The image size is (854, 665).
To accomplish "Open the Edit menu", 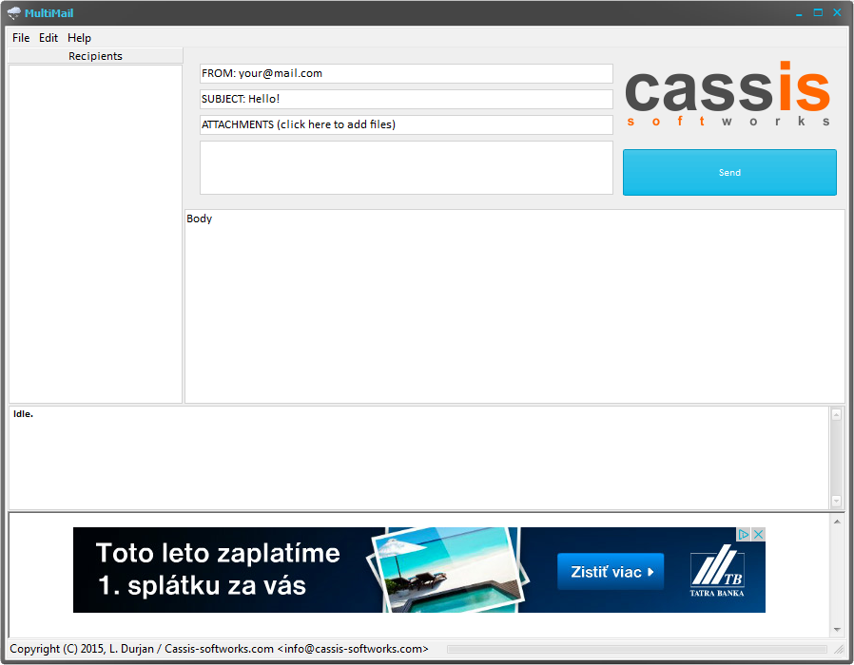I will pyautogui.click(x=48, y=38).
